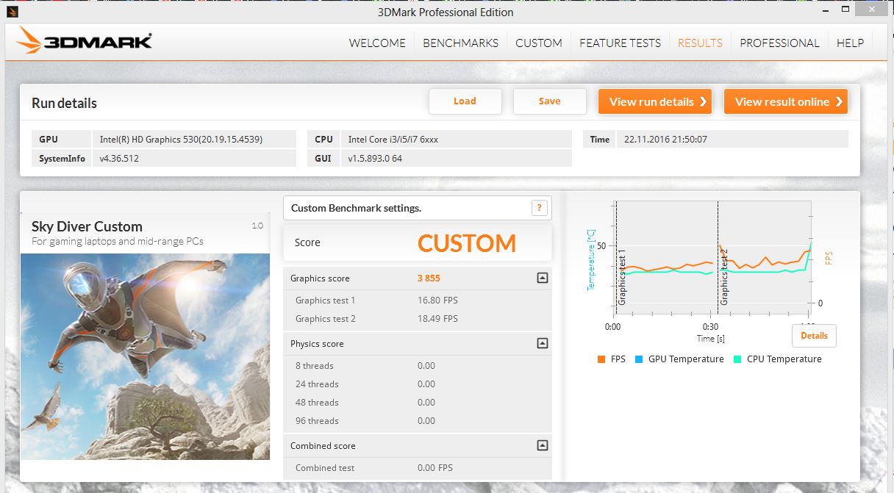Screen dimensions: 894x493
Task: Click the Run details heading
Action: point(64,104)
